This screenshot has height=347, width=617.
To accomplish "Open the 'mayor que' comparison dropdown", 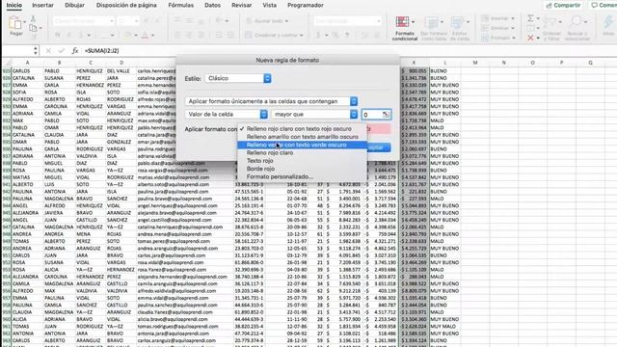I will pos(314,114).
